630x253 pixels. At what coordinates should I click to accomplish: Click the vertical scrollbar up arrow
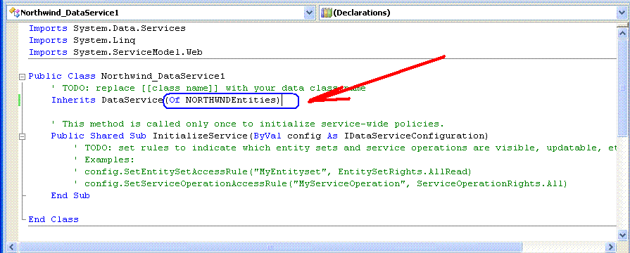point(623,34)
